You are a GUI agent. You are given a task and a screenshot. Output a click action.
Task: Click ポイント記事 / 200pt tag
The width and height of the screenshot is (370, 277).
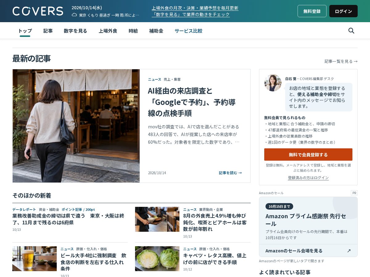point(78,209)
